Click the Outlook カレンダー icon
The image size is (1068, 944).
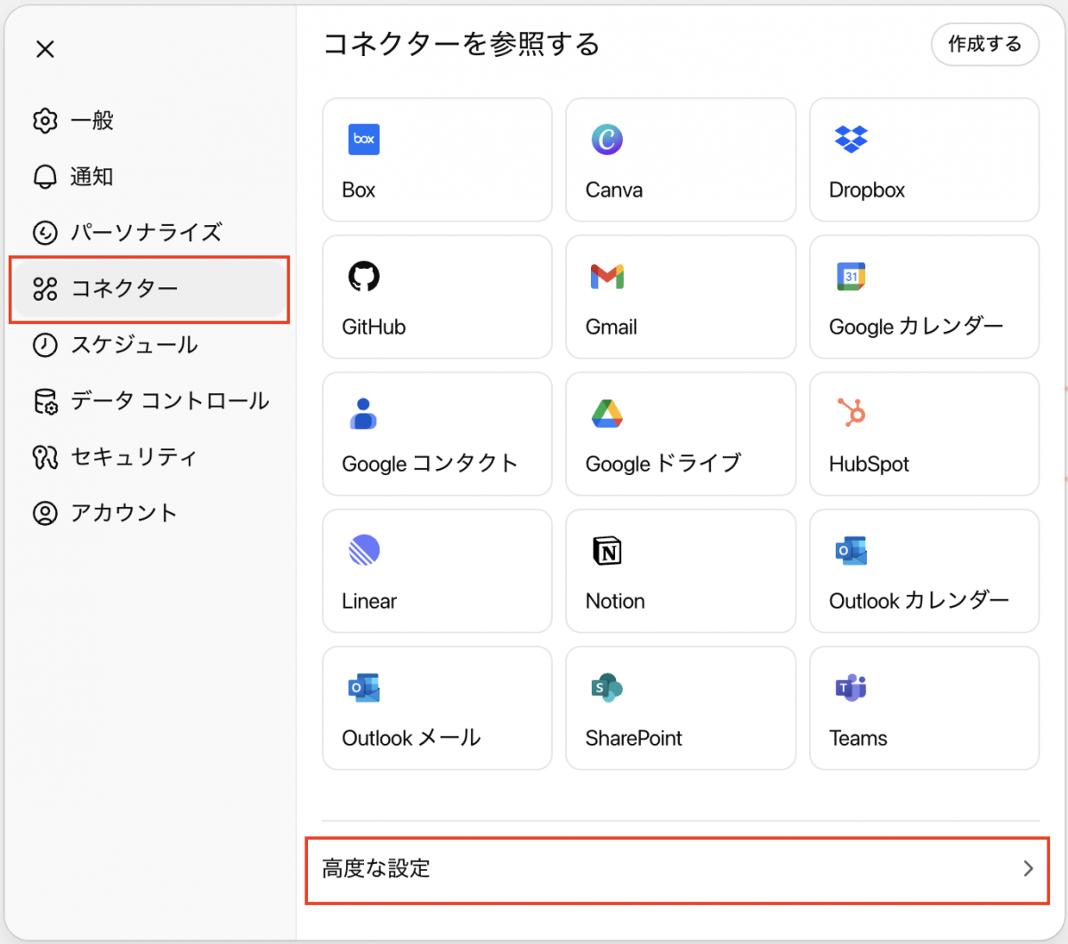[851, 551]
